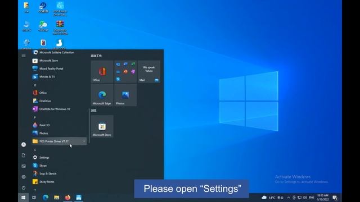
Task: Click the Start menu app list scrollbar
Action: (x=89, y=126)
